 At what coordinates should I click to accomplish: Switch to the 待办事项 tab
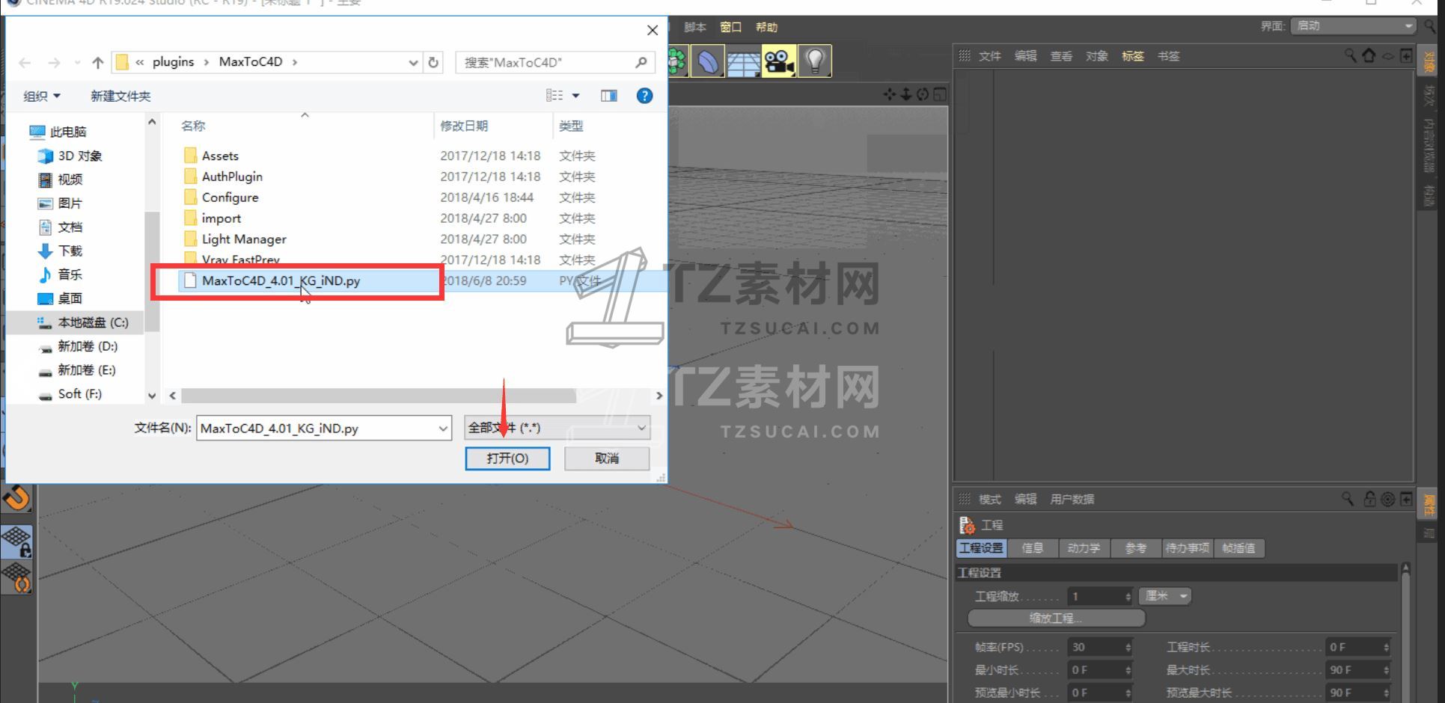coord(1188,548)
